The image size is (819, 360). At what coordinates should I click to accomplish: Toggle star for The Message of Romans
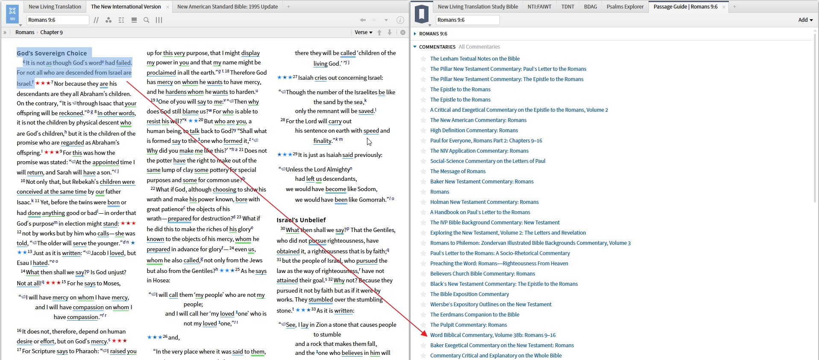(423, 171)
